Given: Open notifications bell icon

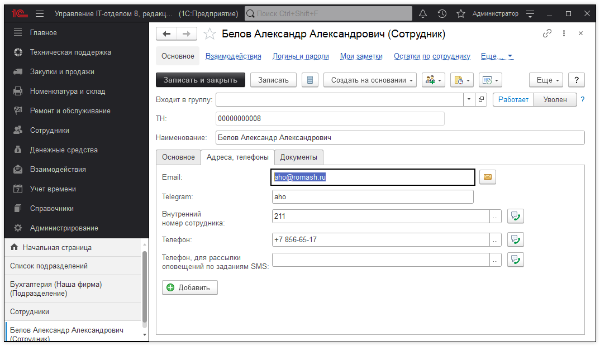Looking at the screenshot, I should click(423, 13).
